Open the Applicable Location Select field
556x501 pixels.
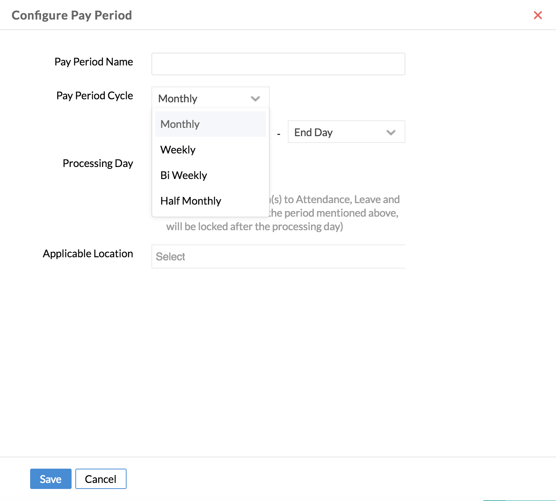(278, 257)
